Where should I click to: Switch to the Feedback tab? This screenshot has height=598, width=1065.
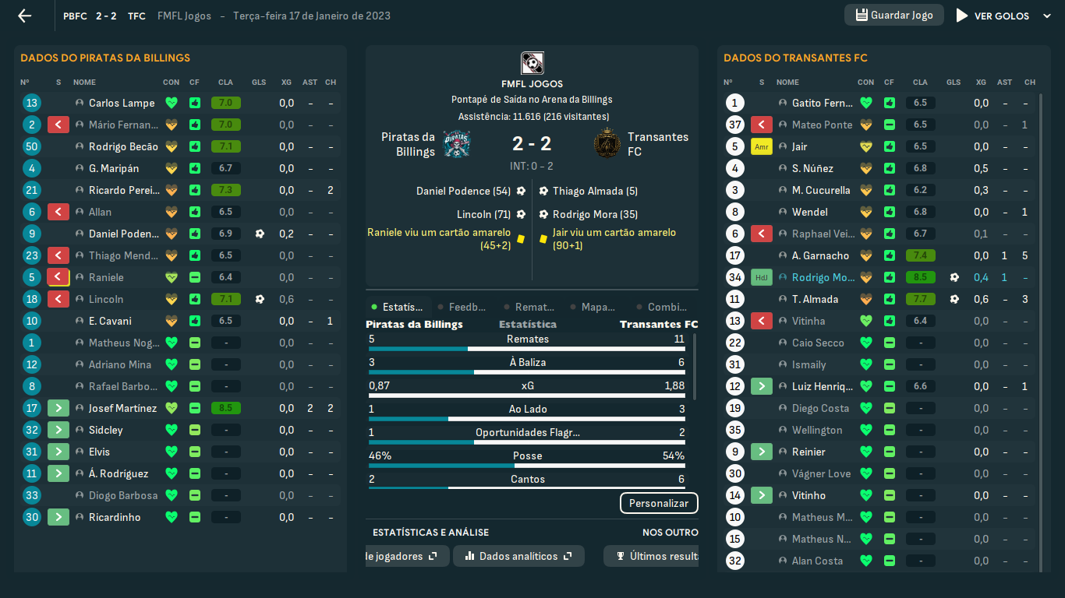pyautogui.click(x=466, y=308)
